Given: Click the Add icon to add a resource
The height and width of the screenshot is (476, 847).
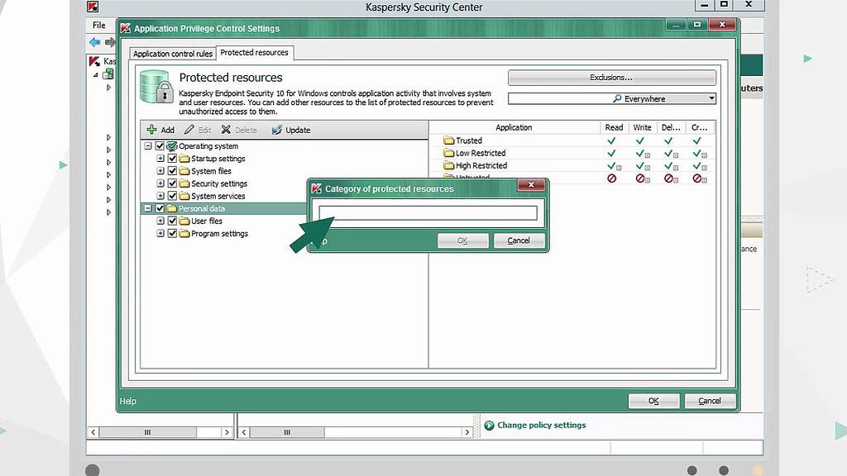Looking at the screenshot, I should coord(152,130).
